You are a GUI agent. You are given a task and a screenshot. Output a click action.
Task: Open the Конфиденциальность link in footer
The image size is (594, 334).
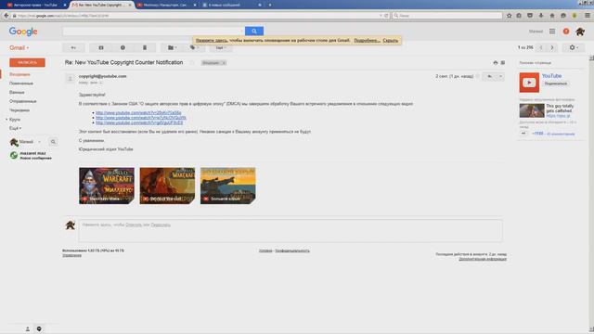(x=292, y=250)
